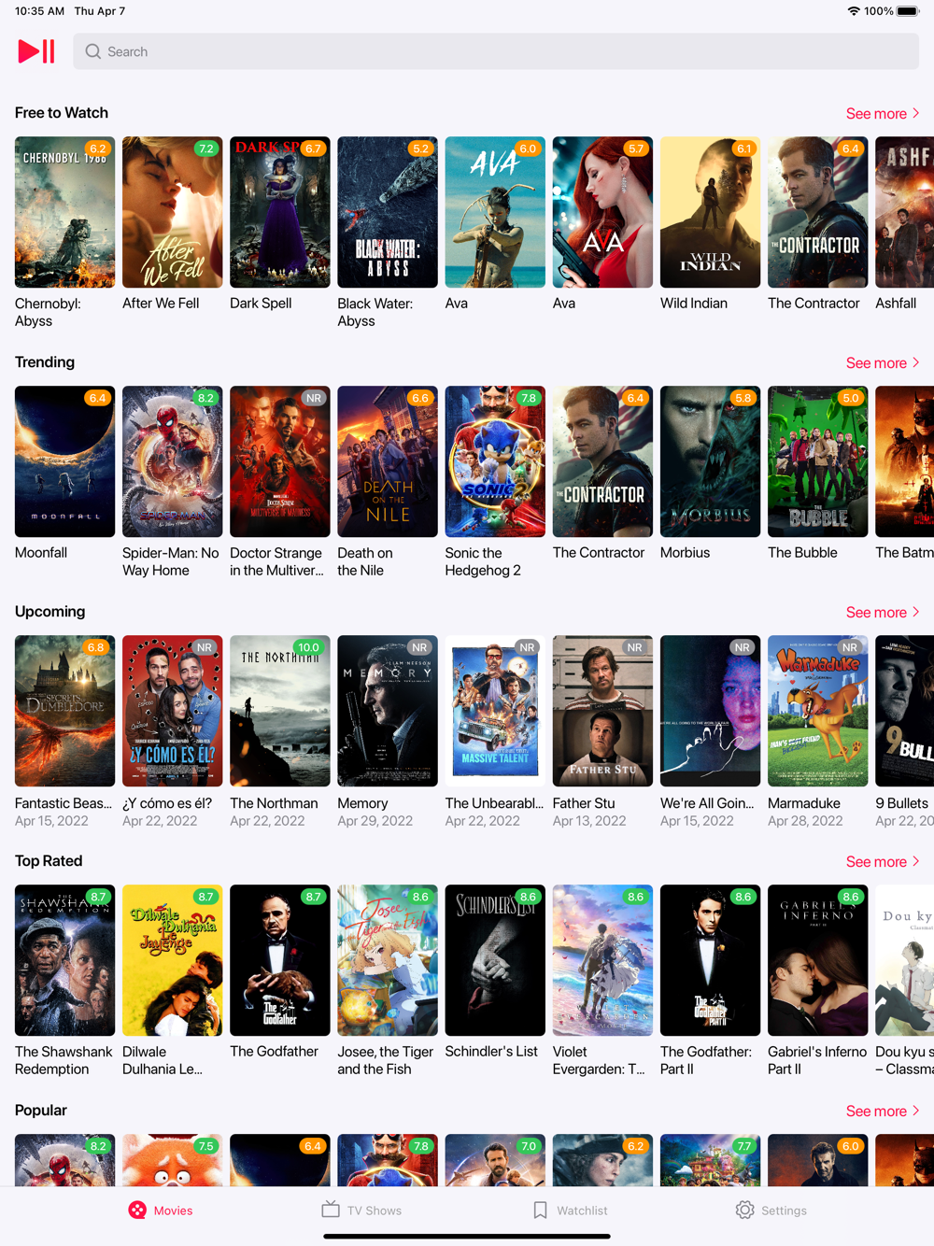The width and height of the screenshot is (934, 1246).
Task: See more Popular movies
Action: pos(883,1111)
